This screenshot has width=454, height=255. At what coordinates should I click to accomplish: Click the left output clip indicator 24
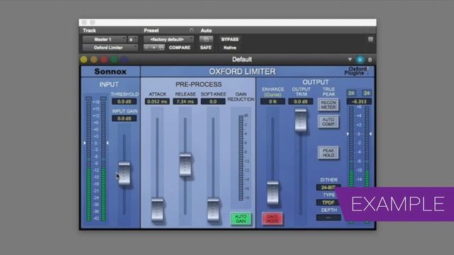click(x=351, y=93)
